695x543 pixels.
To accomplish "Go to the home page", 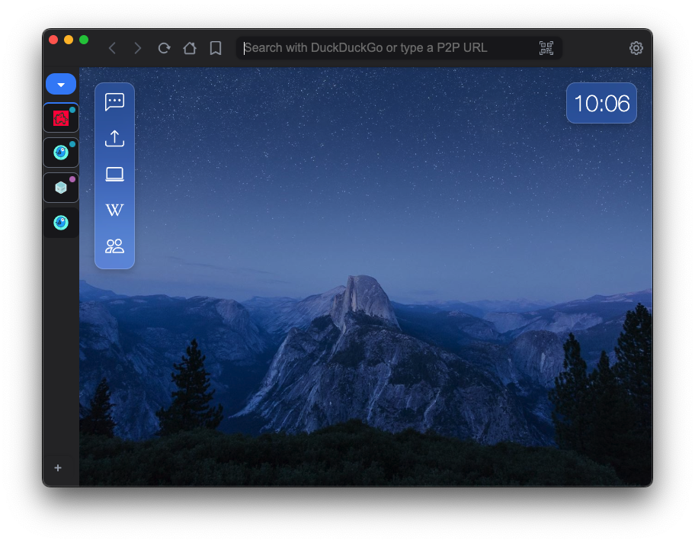I will tap(190, 48).
